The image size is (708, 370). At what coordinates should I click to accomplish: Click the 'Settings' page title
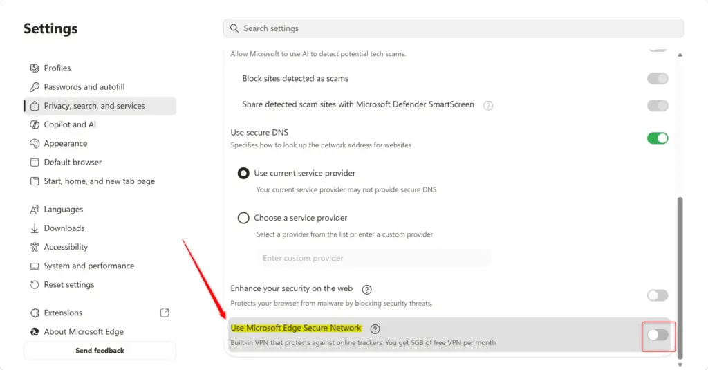(50, 28)
